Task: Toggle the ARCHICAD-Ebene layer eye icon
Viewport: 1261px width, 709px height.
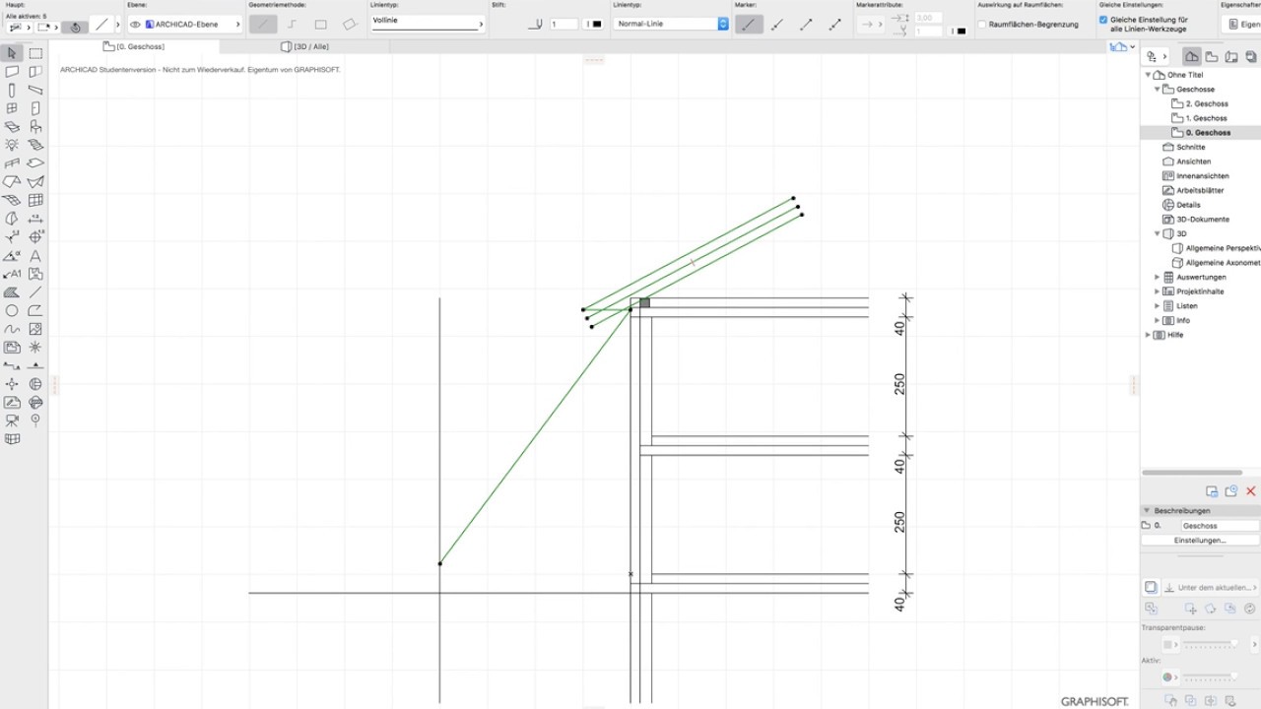Action: [x=136, y=24]
